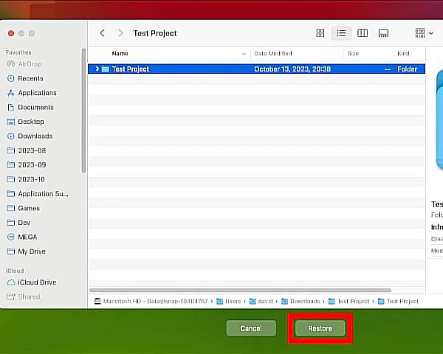Click Downloads in path bar
This screenshot has width=443, height=354.
[301, 301]
